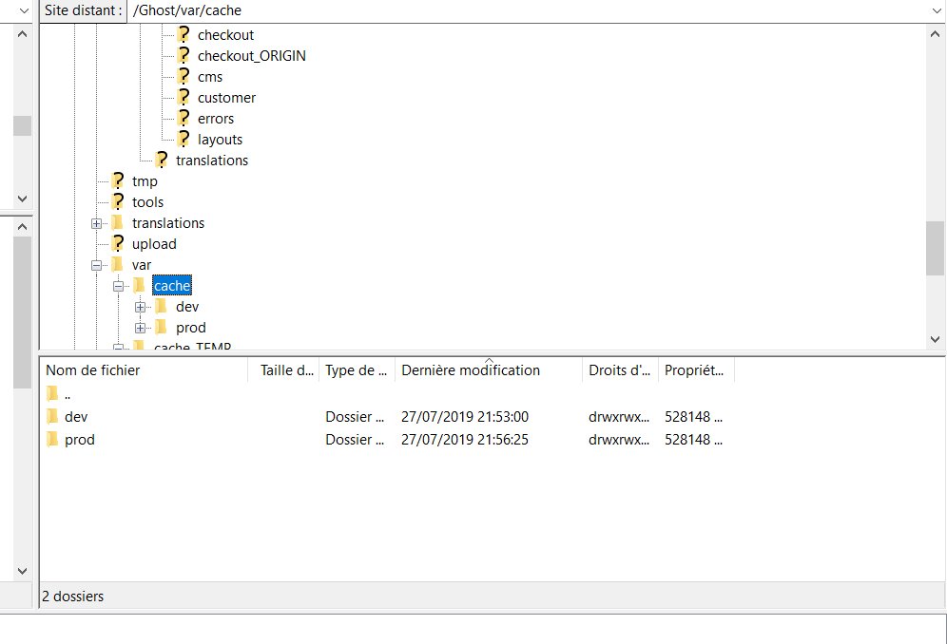This screenshot has height=644, width=947.
Task: Select prod row in file list
Action: click(x=387, y=440)
